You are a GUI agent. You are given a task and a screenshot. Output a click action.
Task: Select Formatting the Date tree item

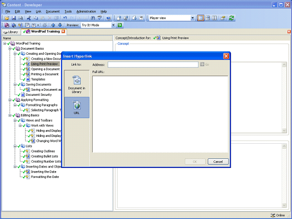[45, 177]
